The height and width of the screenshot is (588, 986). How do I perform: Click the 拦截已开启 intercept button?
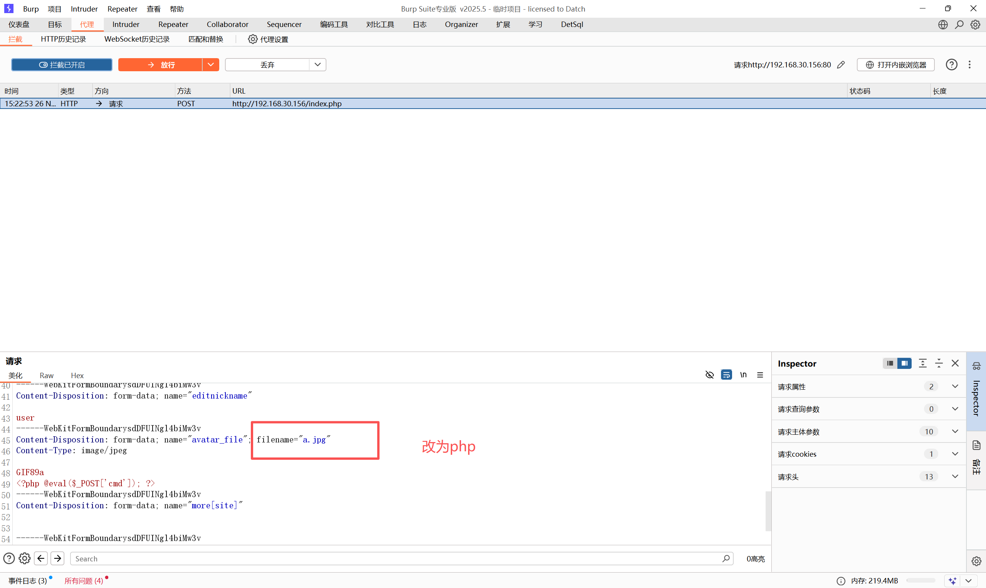pyautogui.click(x=62, y=65)
